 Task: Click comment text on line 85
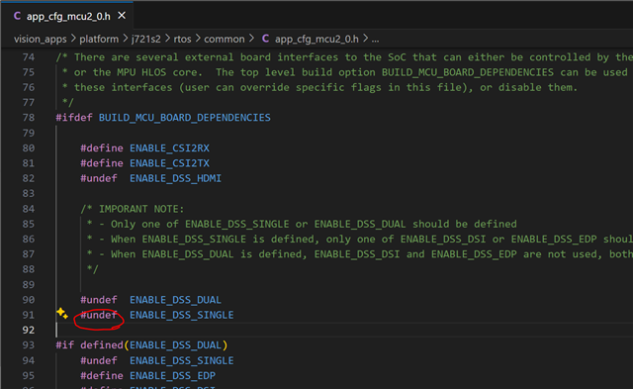coord(302,224)
